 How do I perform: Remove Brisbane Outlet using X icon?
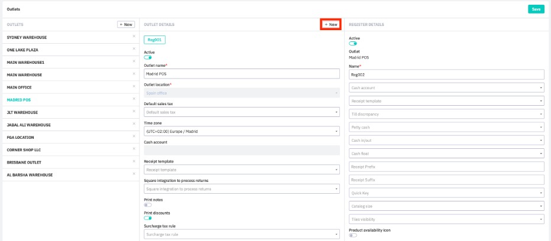[x=134, y=162]
